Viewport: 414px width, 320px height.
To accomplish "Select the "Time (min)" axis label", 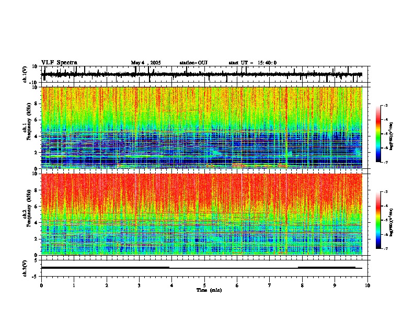I will (209, 290).
